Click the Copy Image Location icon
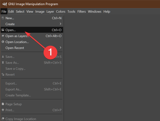This screenshot has height=121, width=160. pyautogui.click(x=3, y=119)
